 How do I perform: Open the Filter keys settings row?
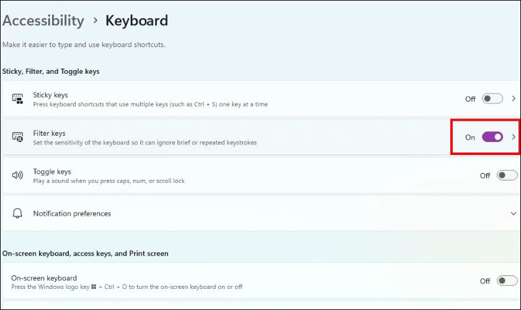click(x=261, y=137)
